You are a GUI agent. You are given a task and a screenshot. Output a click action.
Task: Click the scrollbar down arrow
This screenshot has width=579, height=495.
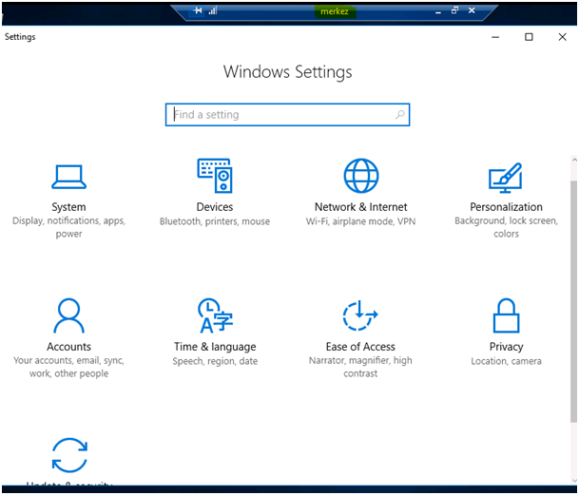[x=574, y=480]
